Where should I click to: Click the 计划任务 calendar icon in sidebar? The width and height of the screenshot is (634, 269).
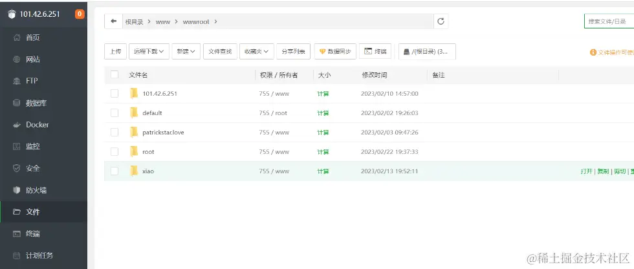coord(17,255)
